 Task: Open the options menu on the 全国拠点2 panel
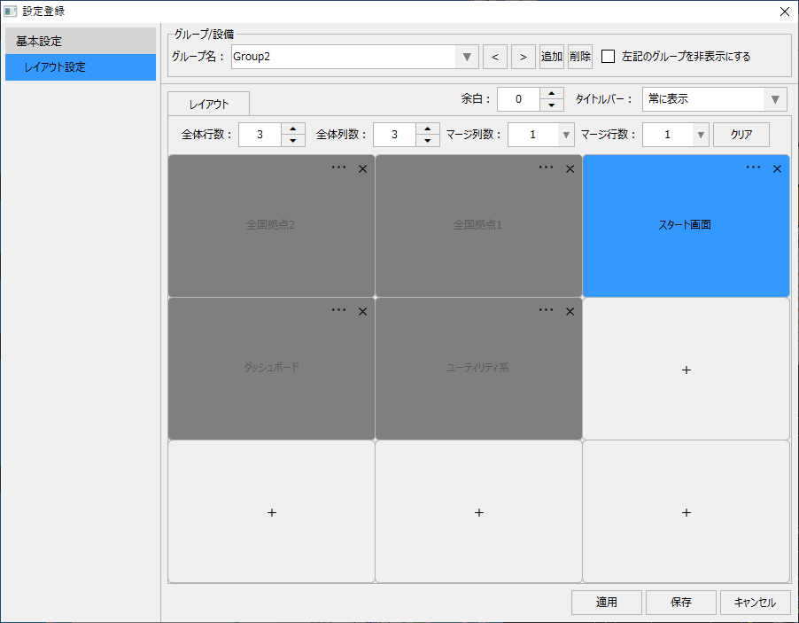338,167
